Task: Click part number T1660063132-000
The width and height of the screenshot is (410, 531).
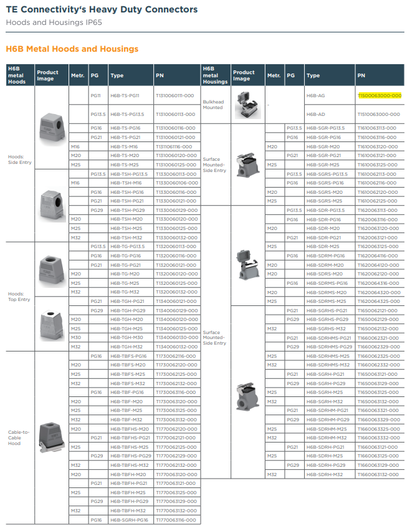Action: [378, 474]
